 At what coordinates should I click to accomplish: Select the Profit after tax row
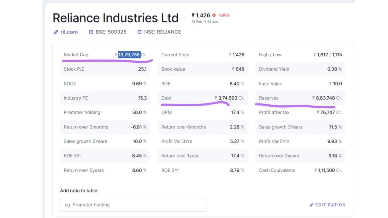(300, 112)
